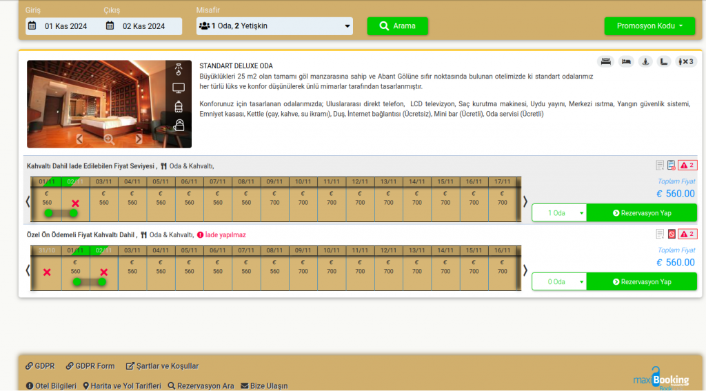This screenshot has width=706, height=391.
Task: Click the minibar amenity icon on photo
Action: point(179,106)
